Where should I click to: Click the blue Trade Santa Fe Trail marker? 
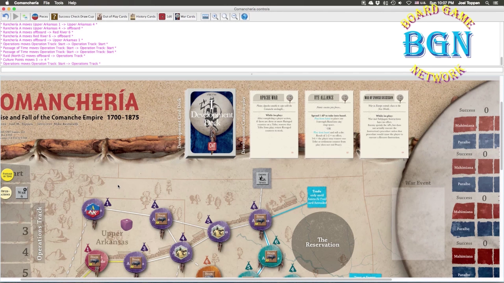tap(317, 197)
